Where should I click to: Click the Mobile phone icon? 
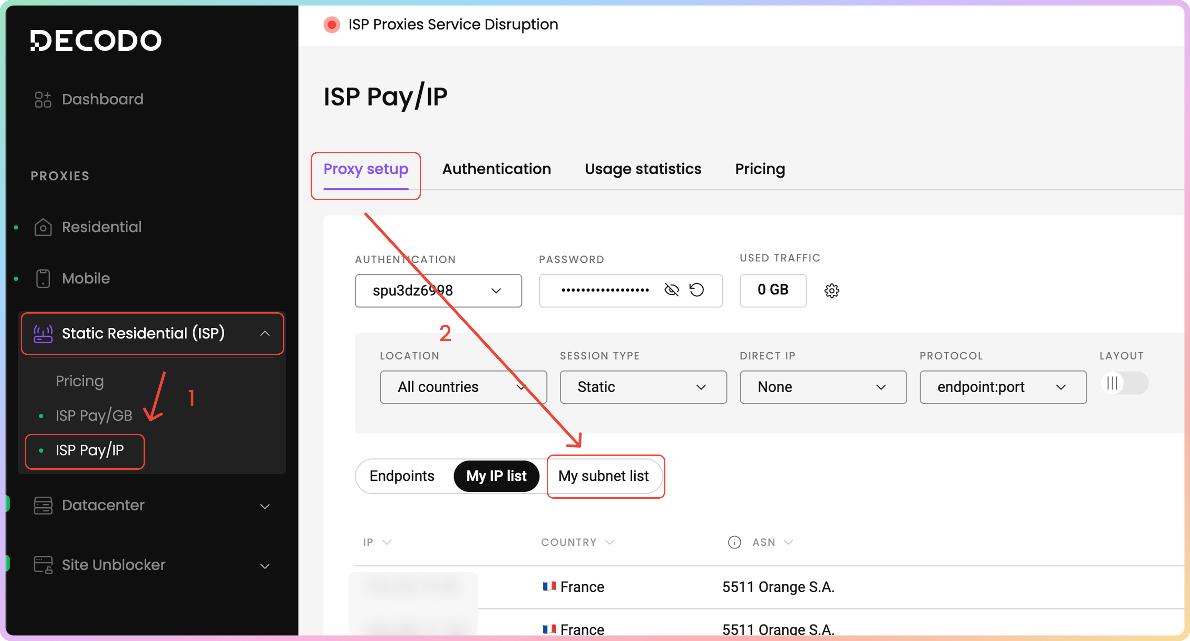(x=43, y=278)
